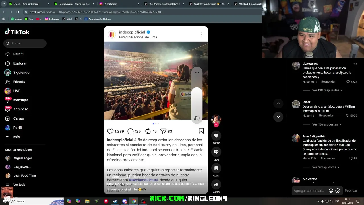Like LizMoonxK's comment with 5278 likes

tap(348, 82)
